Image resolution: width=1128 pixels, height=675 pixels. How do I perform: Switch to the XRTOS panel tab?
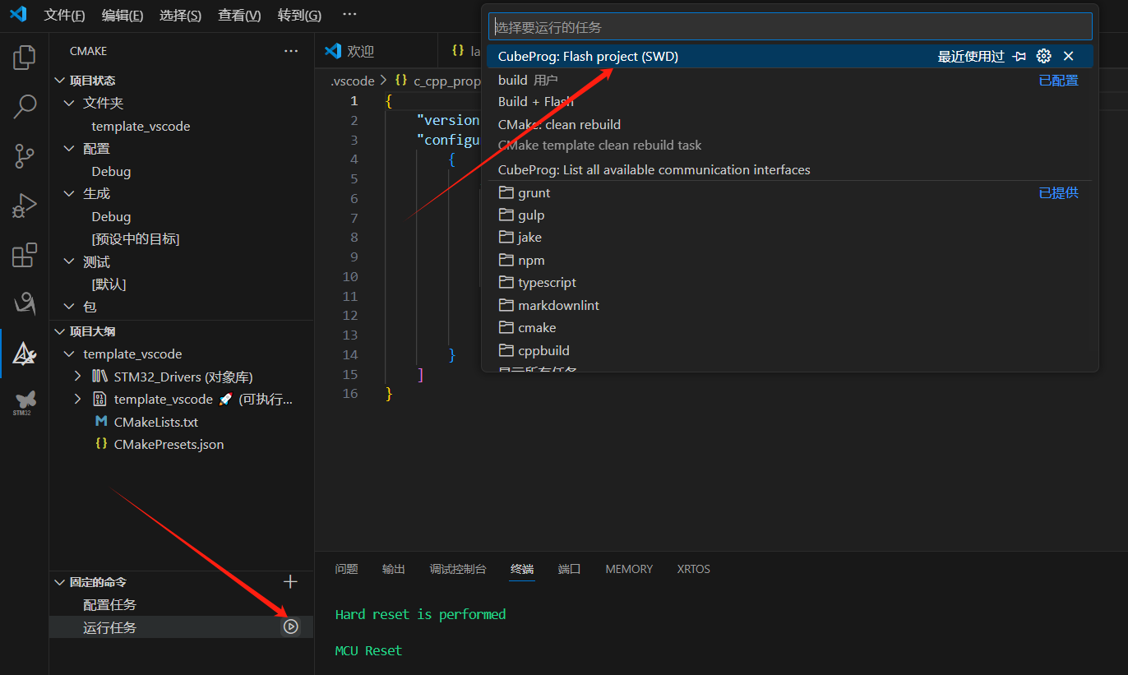(x=693, y=569)
